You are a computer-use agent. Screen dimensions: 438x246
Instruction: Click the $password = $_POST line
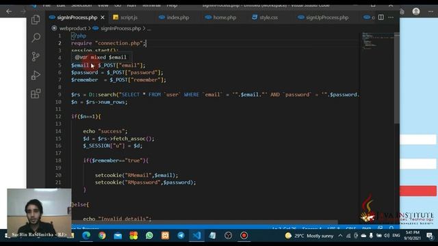[117, 72]
